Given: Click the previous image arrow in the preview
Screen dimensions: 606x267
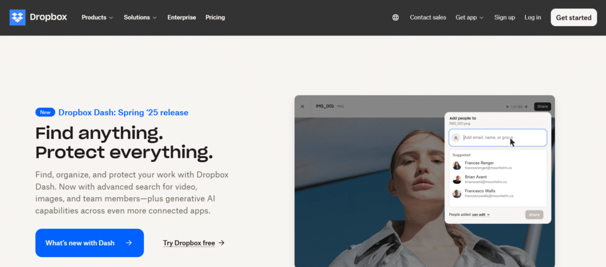Looking at the screenshot, I should point(508,106).
